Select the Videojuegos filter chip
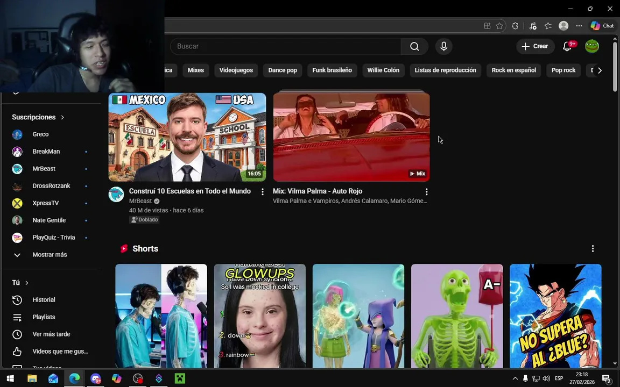The image size is (620, 387). click(x=236, y=70)
